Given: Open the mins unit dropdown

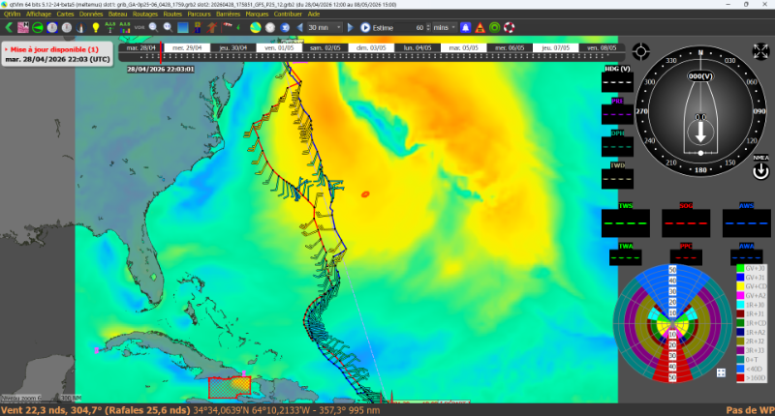Looking at the screenshot, I should point(443,27).
